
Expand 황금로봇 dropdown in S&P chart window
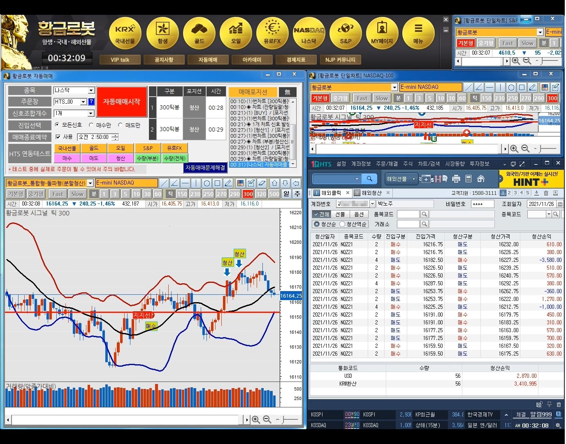click(540, 32)
